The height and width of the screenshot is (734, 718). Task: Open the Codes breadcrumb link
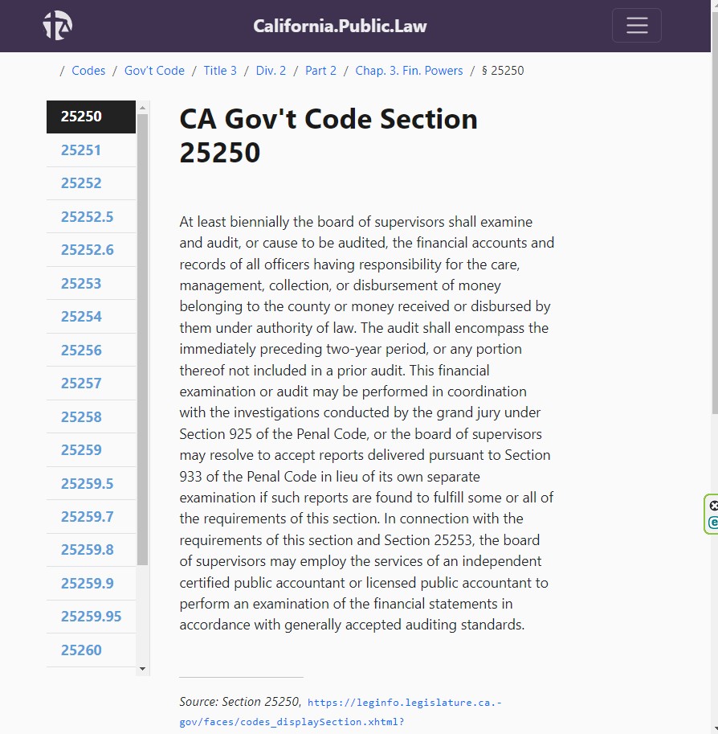pyautogui.click(x=88, y=71)
